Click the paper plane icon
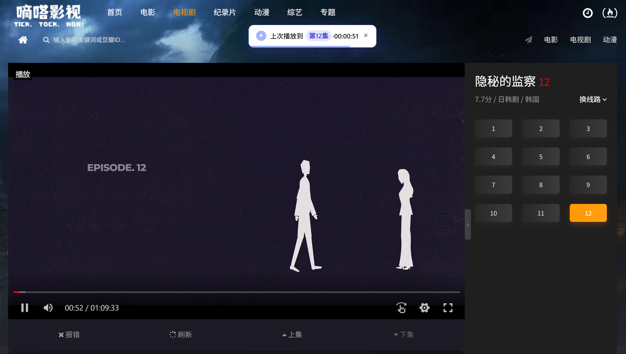626x354 pixels. tap(529, 40)
